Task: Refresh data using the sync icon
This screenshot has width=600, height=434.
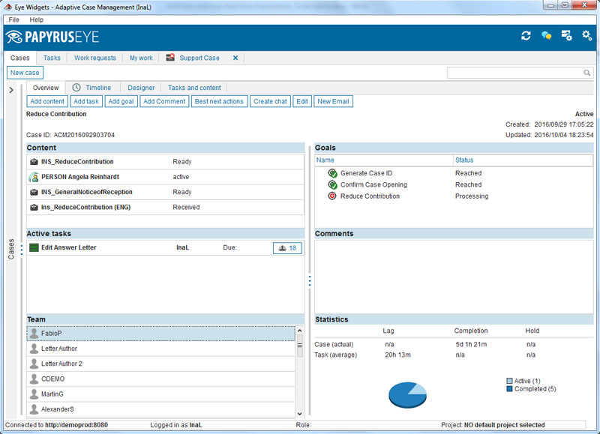Action: [x=528, y=34]
